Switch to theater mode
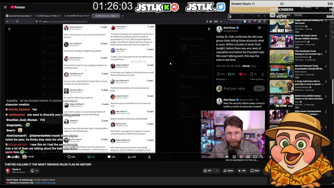 pos(248,157)
